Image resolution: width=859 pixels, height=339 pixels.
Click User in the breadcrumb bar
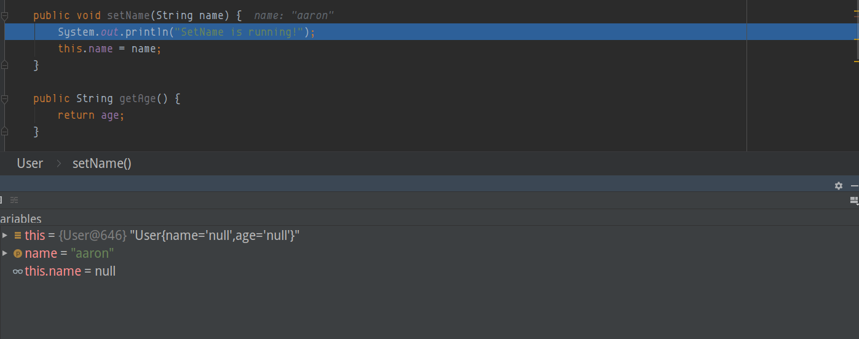pos(30,164)
